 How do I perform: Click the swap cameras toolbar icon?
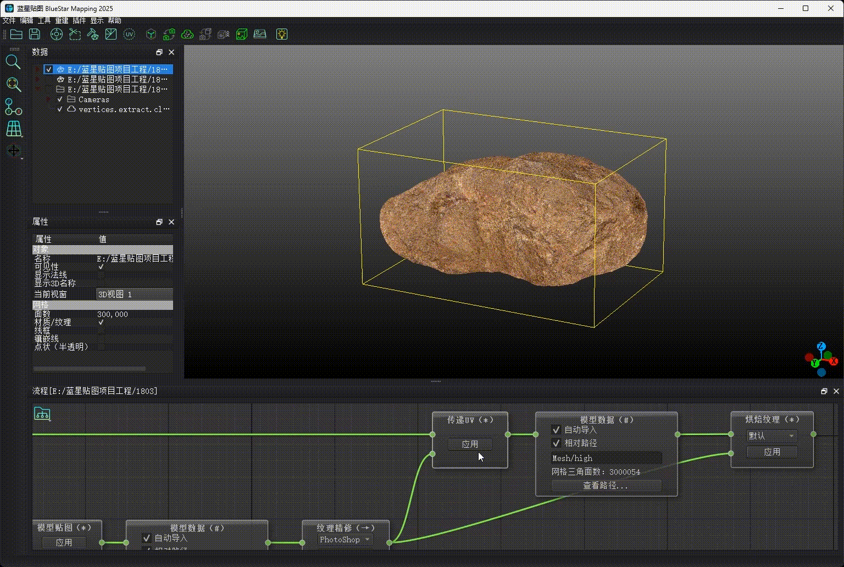pyautogui.click(x=169, y=34)
